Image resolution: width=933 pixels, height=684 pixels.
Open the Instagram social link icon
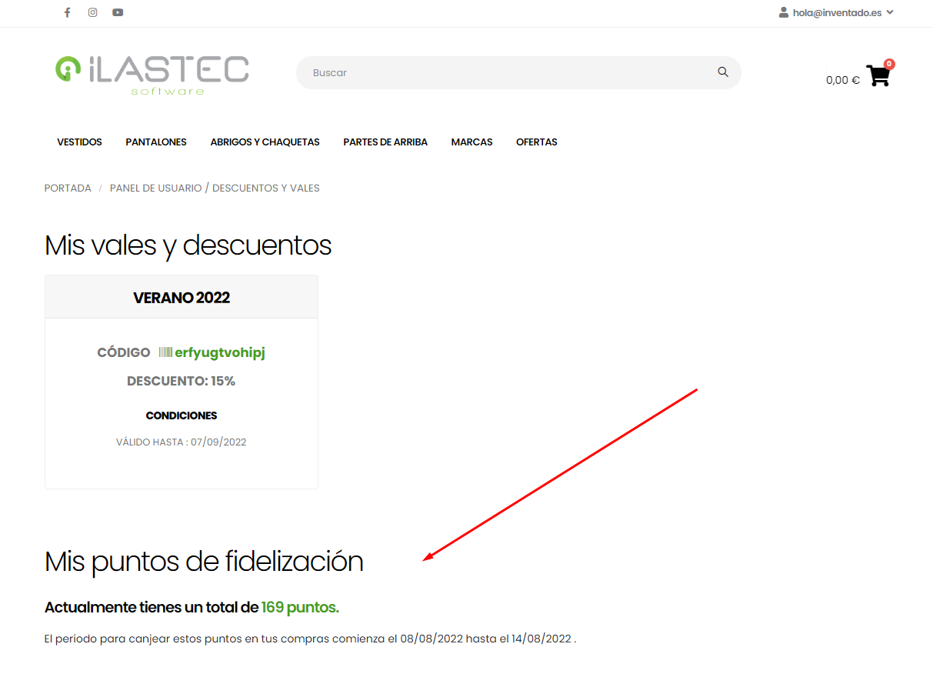[x=92, y=12]
